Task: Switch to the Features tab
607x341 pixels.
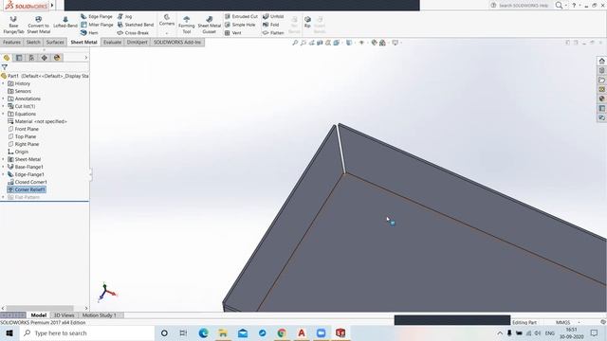Action: (11, 42)
